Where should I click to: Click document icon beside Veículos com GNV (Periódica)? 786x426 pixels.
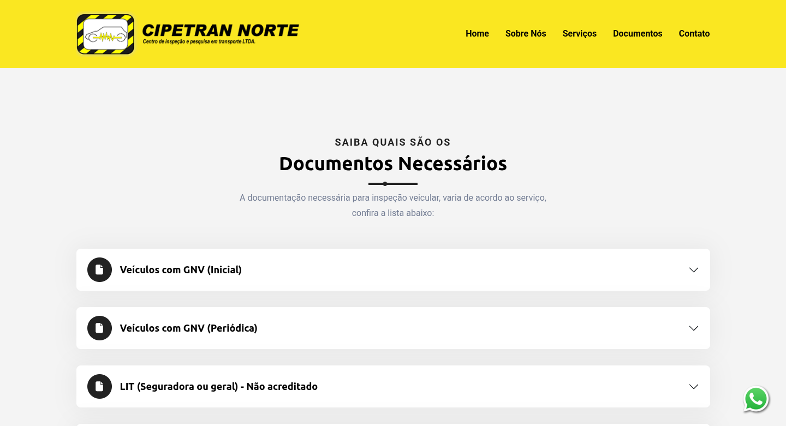point(99,328)
